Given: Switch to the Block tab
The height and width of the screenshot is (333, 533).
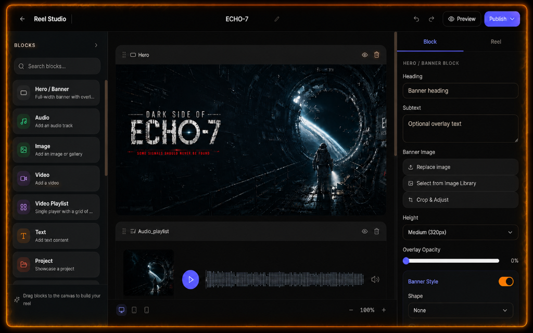Looking at the screenshot, I should (x=430, y=42).
